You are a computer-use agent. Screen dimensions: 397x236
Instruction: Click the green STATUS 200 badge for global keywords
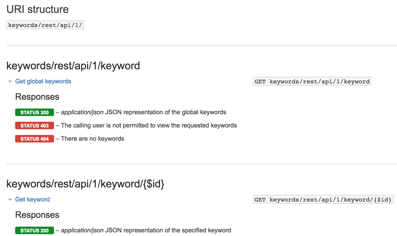pyautogui.click(x=34, y=112)
